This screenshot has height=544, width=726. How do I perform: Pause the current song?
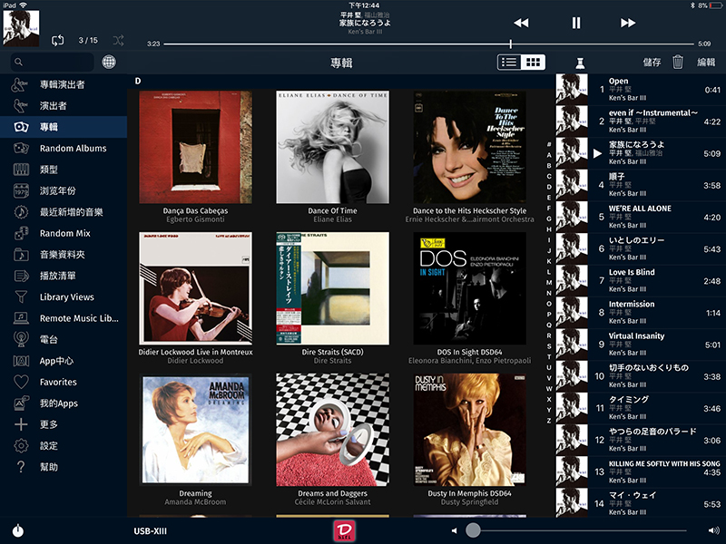[x=575, y=23]
